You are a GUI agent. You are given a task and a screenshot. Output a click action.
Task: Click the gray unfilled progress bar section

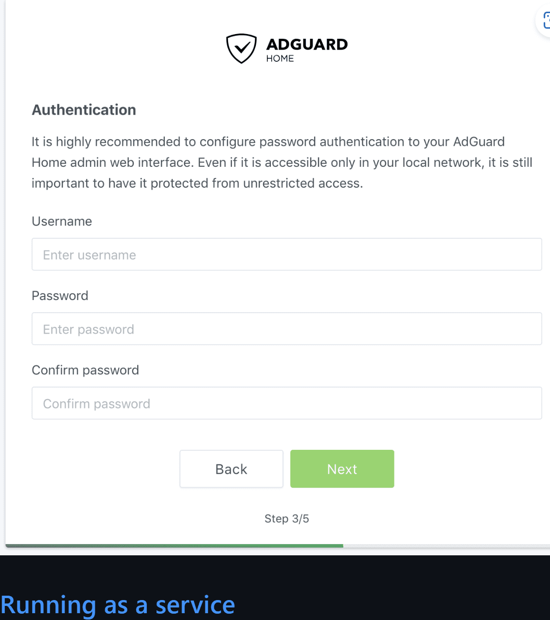point(446,546)
